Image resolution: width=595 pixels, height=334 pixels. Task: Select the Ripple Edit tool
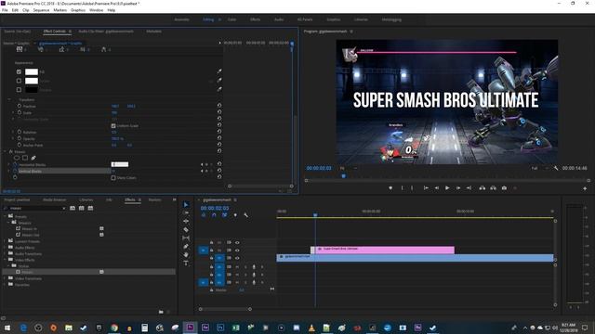click(186, 221)
